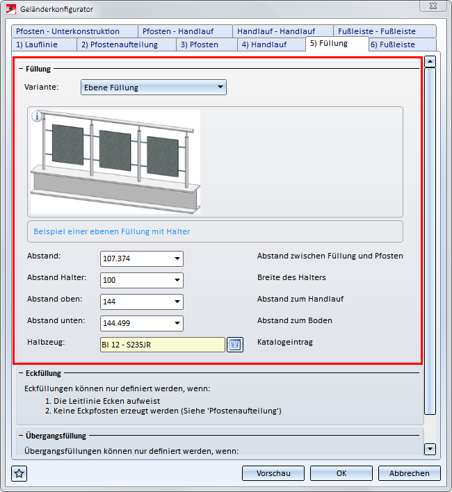Click the scroll up arrow of the scrollbar

(430, 61)
